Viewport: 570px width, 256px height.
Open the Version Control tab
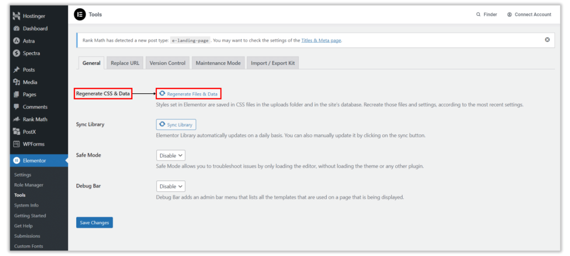(x=168, y=63)
